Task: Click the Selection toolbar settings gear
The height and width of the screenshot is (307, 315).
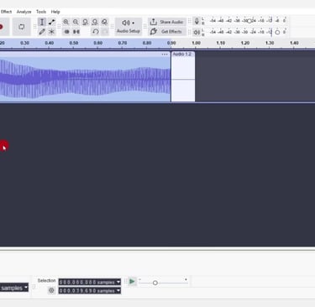Action: tap(51, 290)
